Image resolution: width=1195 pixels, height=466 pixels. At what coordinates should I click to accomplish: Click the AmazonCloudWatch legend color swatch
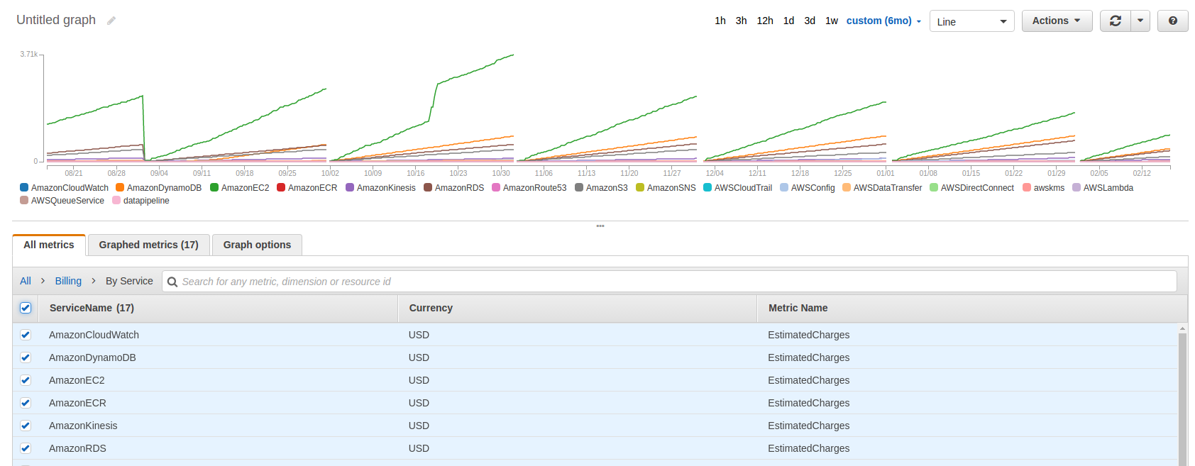[24, 187]
